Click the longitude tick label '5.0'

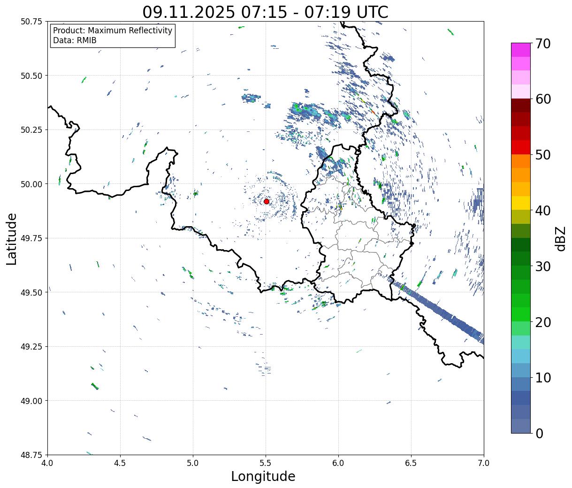193,463
